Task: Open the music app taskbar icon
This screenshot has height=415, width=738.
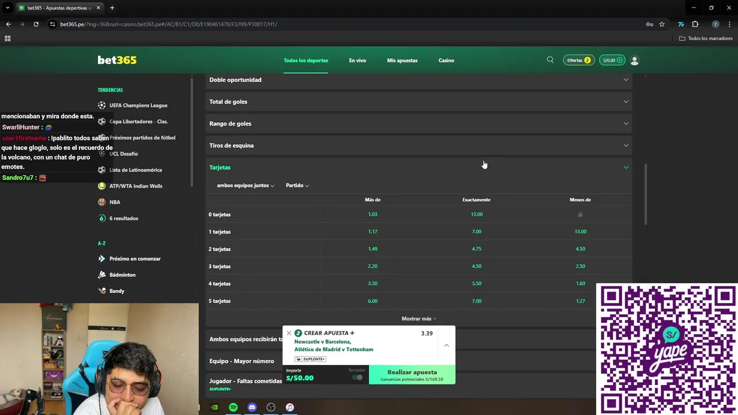Action: tap(290, 408)
